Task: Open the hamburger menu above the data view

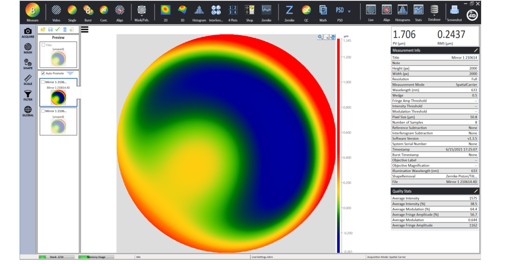Action: [x=85, y=29]
